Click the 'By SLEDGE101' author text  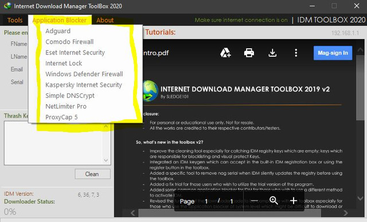[174, 96]
